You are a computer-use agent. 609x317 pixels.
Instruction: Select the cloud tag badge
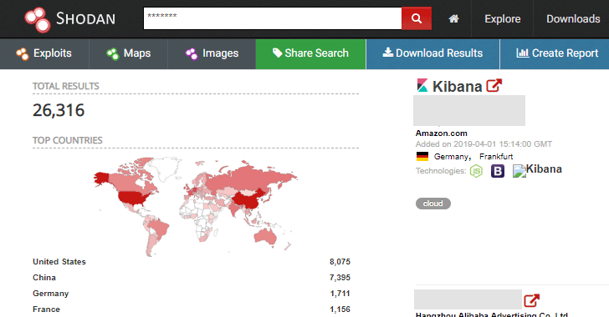pyautogui.click(x=433, y=204)
